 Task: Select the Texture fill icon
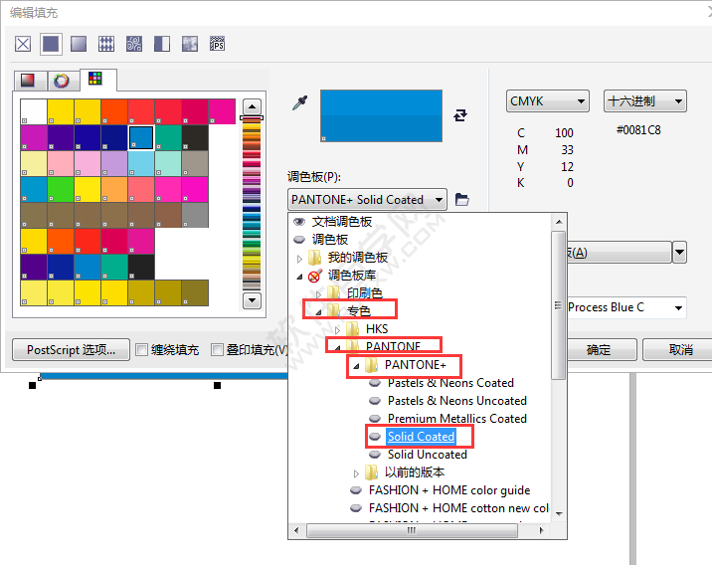click(190, 44)
